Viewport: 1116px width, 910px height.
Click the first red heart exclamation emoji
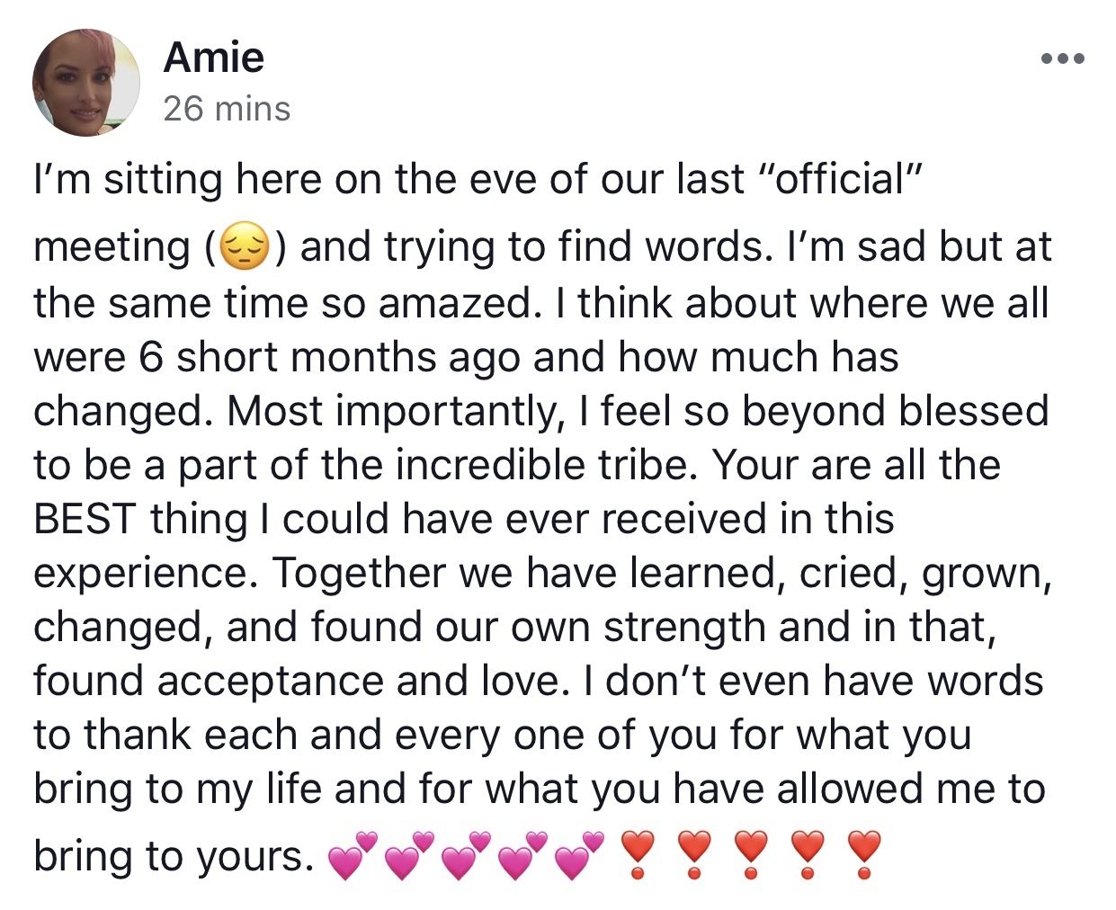click(x=638, y=855)
